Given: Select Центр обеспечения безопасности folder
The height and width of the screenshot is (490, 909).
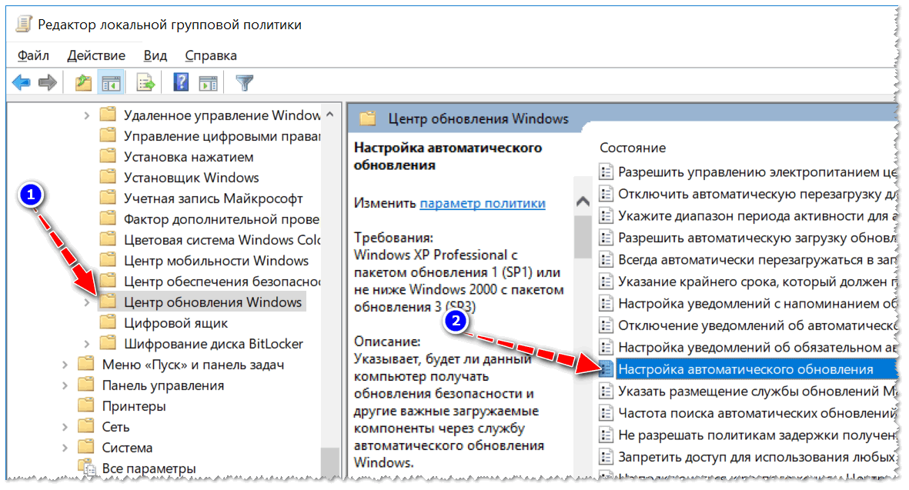Looking at the screenshot, I should point(222,282).
